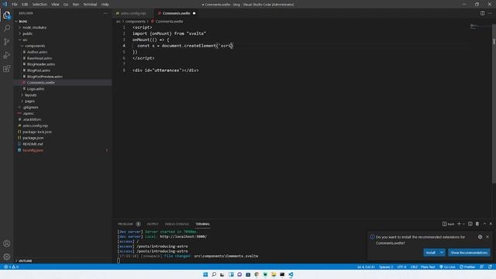The width and height of the screenshot is (496, 279).
Task: Open the launch profile dropdown beside new terminal
Action: pyautogui.click(x=463, y=224)
